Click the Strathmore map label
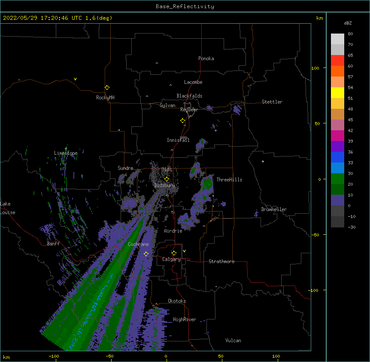The image size is (370, 362). coord(221,261)
